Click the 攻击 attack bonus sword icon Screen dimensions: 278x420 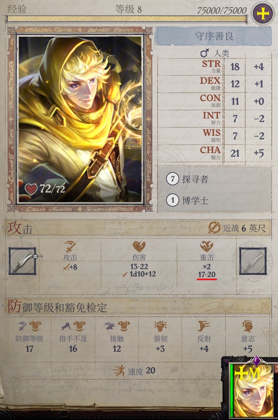(70, 247)
